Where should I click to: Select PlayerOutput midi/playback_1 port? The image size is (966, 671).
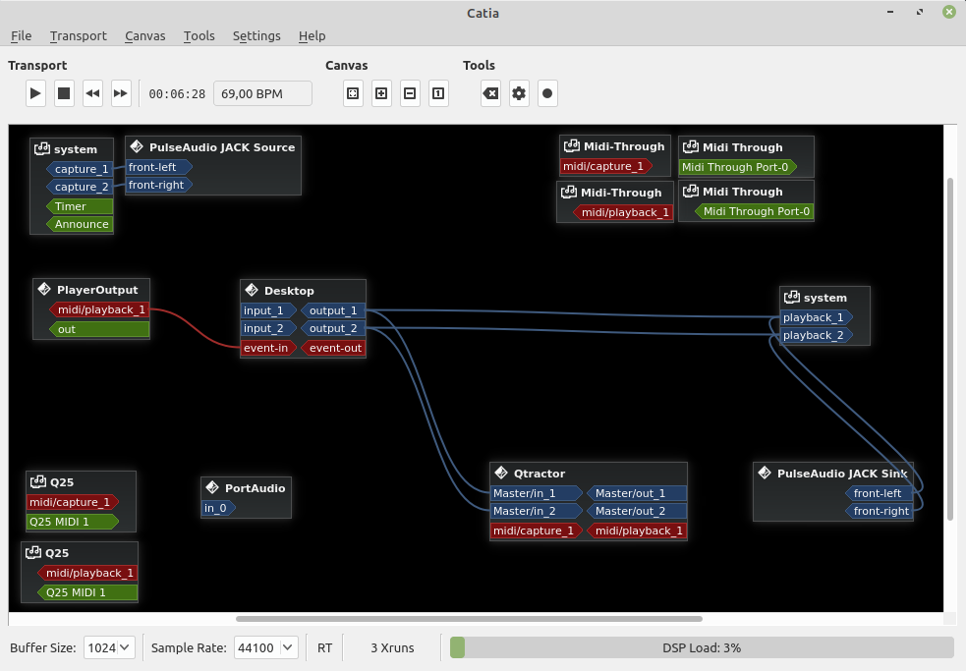99,309
